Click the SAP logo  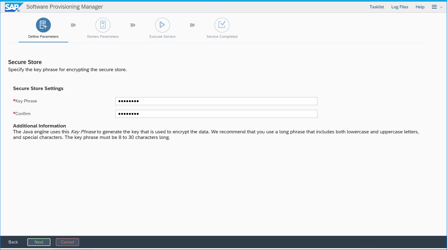click(14, 7)
